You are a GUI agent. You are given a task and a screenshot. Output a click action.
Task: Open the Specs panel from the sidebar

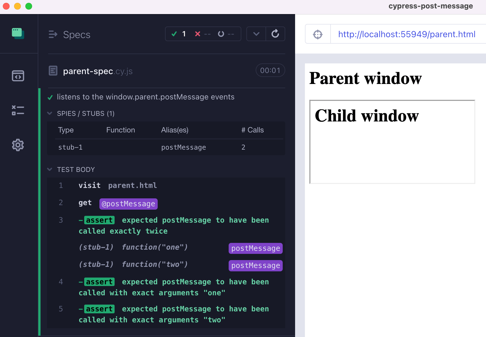tap(18, 76)
